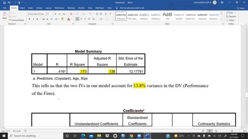Open the Paragraph dialog launcher
Viewport: 248px width, 139px height.
coord(112,24)
